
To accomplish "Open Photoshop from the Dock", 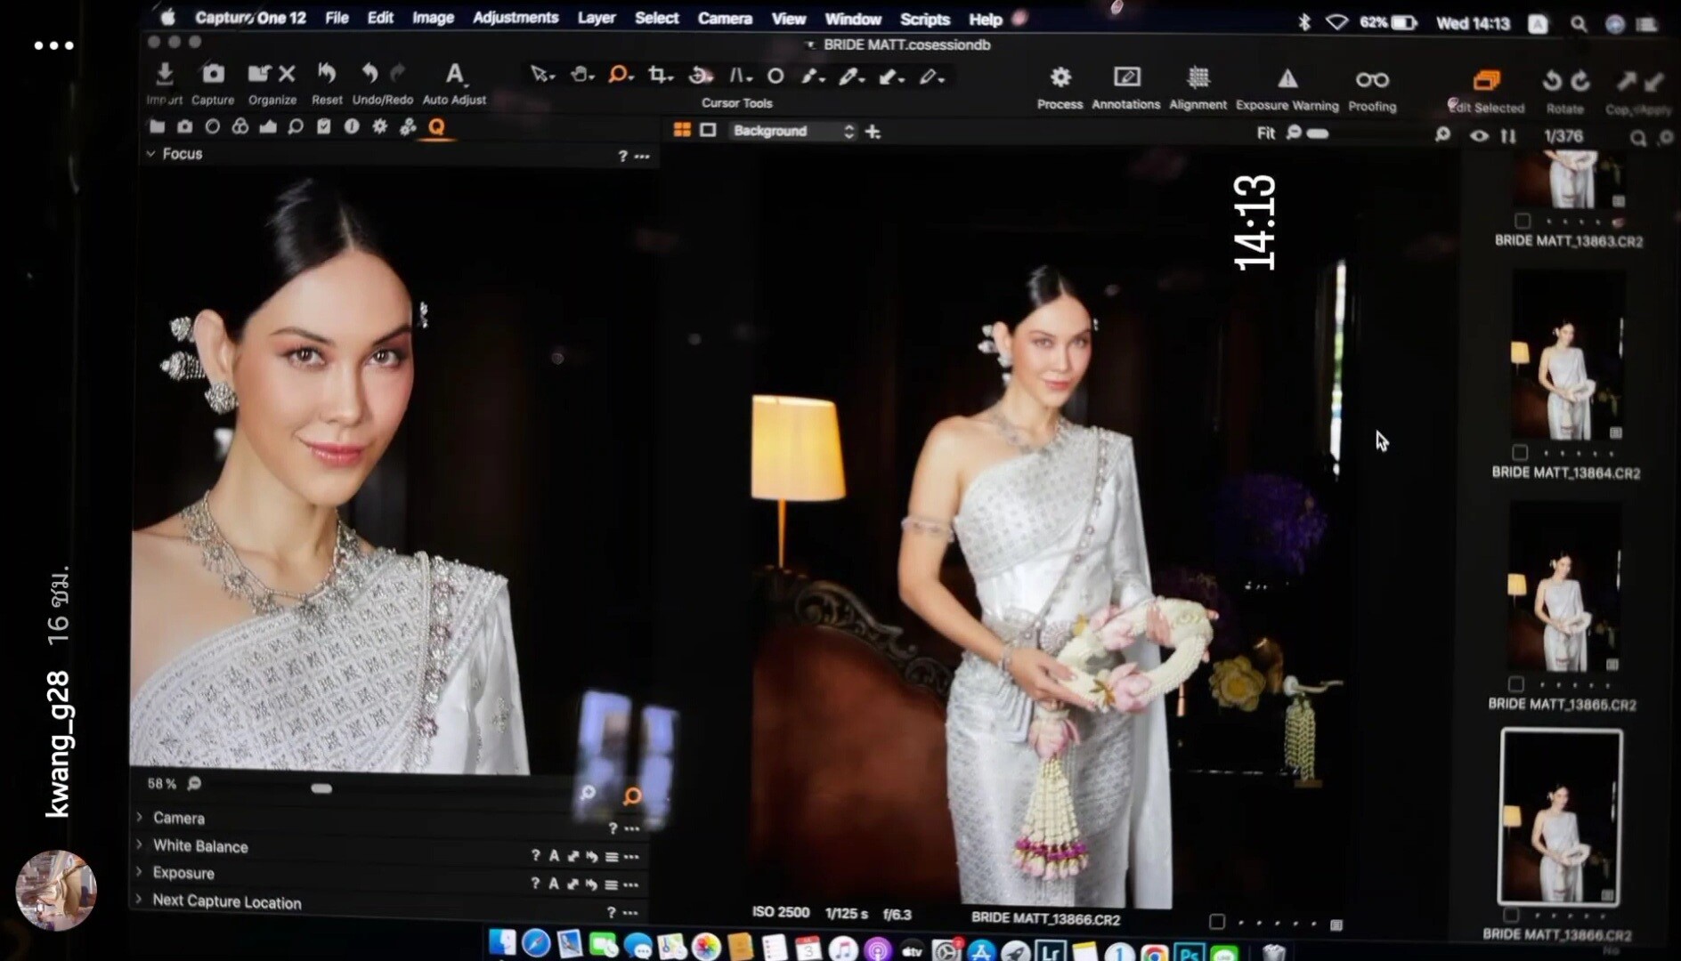I will (1190, 951).
